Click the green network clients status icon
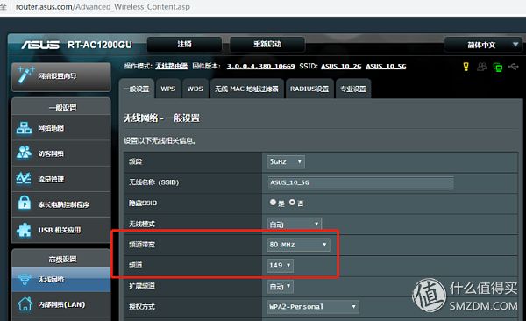526x321 pixels. pos(498,68)
